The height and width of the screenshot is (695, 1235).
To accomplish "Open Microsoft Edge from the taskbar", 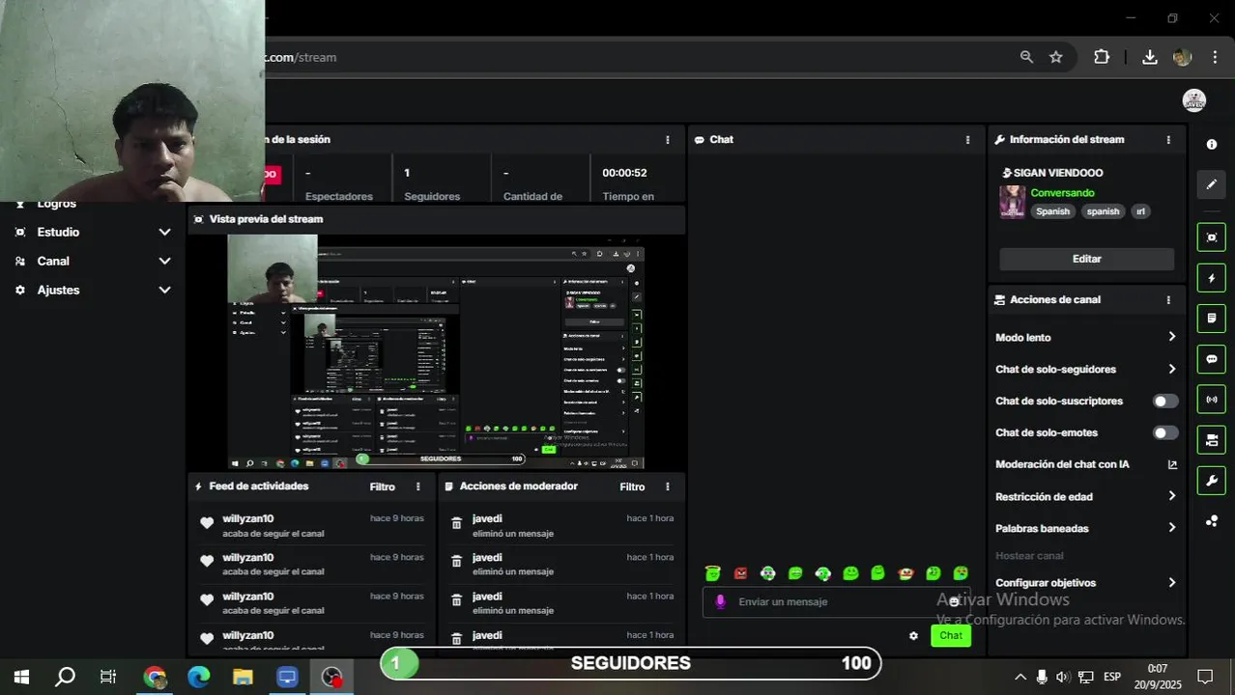I will pyautogui.click(x=199, y=677).
